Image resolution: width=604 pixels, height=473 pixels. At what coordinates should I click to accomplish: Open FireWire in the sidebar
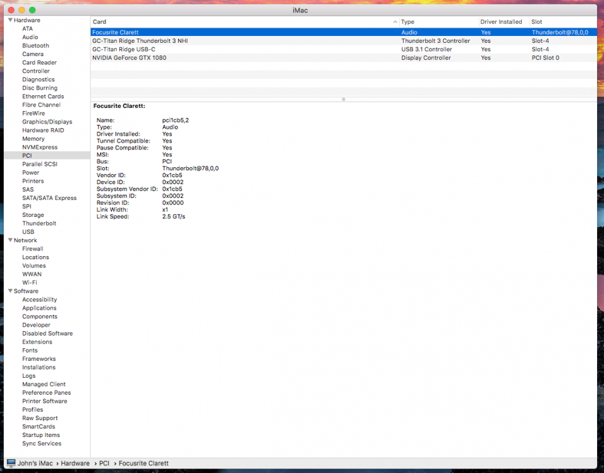(33, 113)
